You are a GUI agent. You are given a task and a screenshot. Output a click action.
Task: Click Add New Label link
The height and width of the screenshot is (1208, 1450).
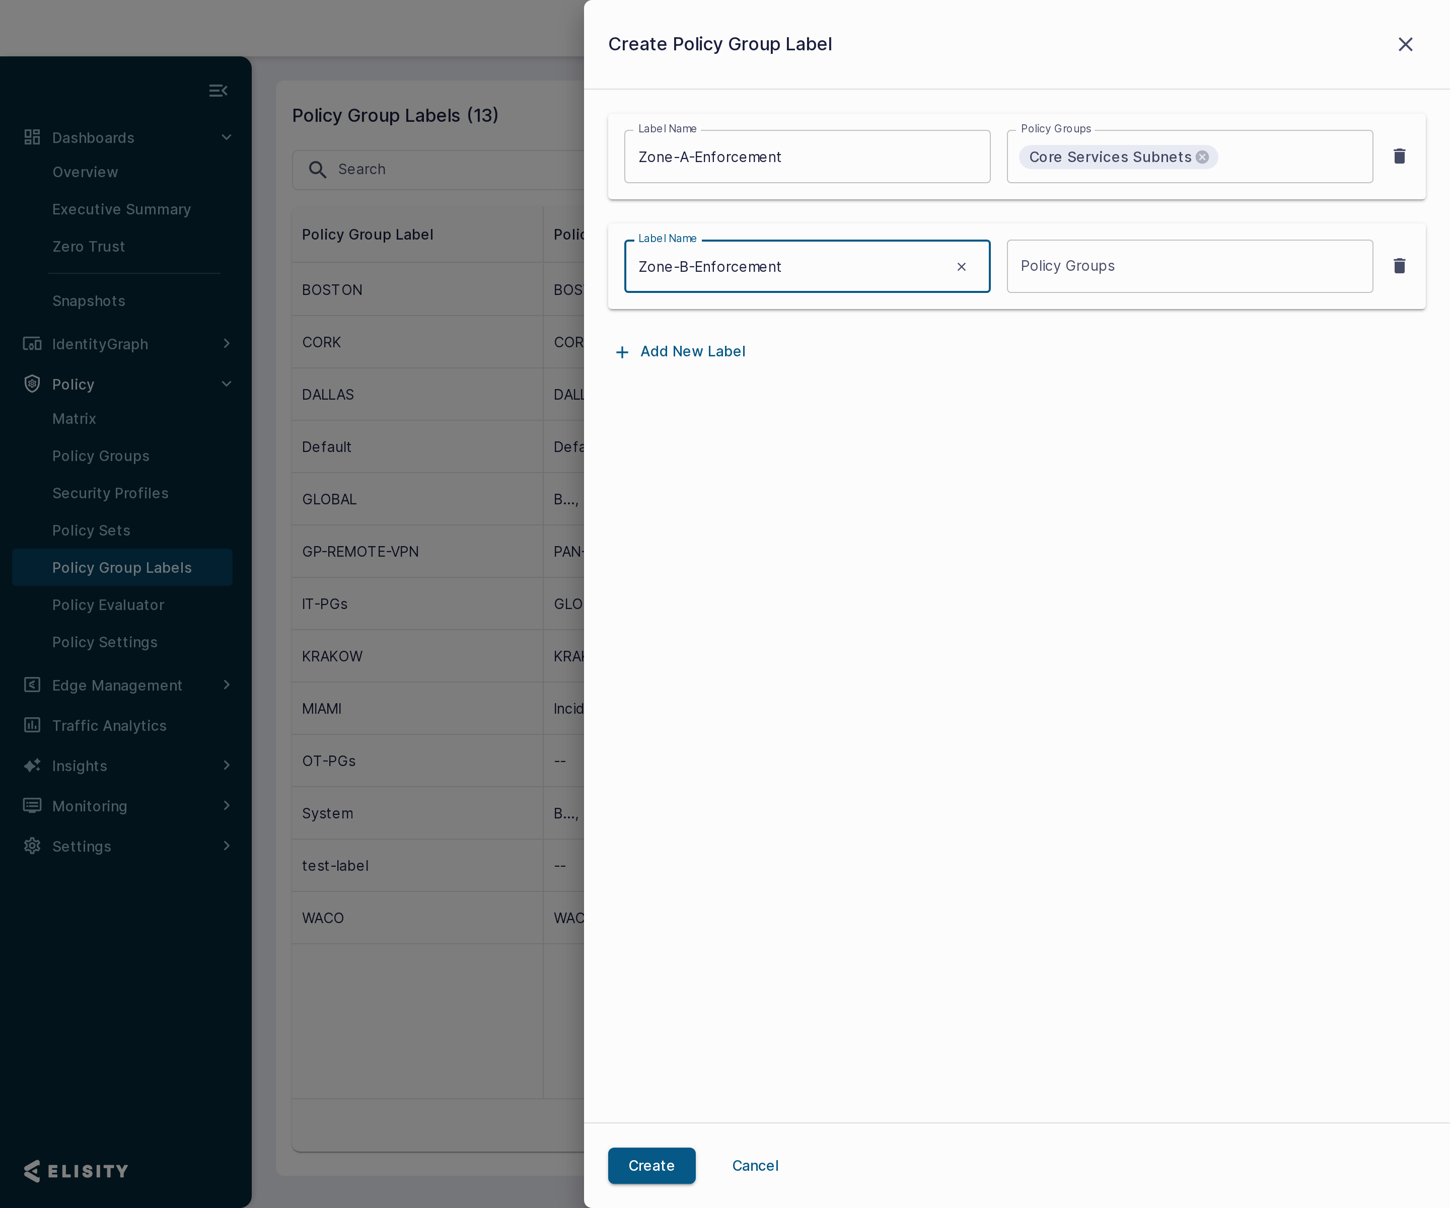(x=693, y=351)
